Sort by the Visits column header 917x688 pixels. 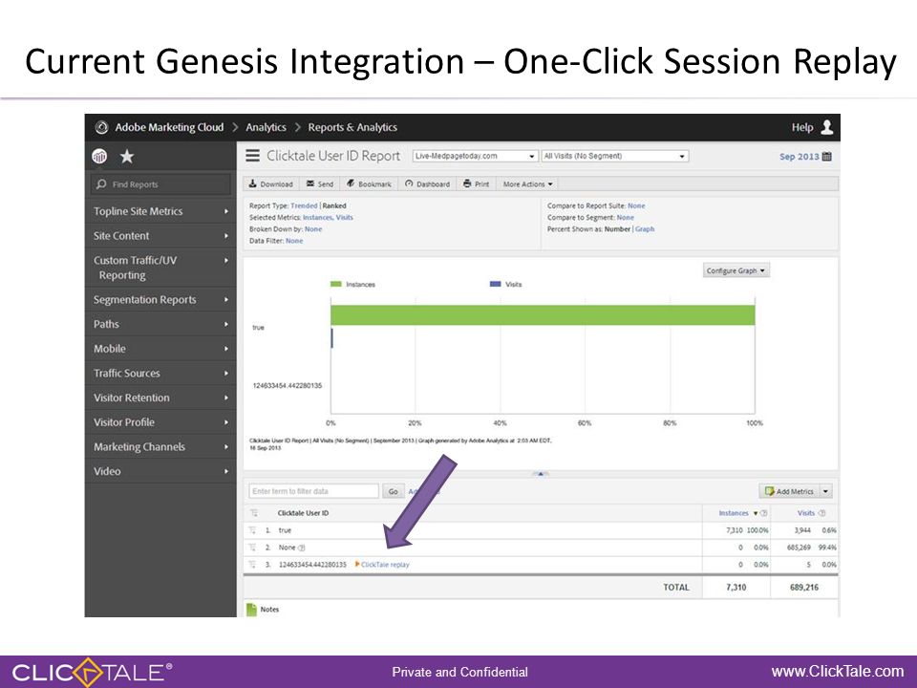coord(806,513)
